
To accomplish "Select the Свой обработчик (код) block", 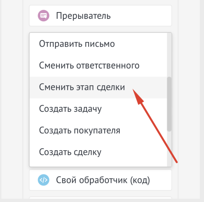I will click(x=100, y=180).
